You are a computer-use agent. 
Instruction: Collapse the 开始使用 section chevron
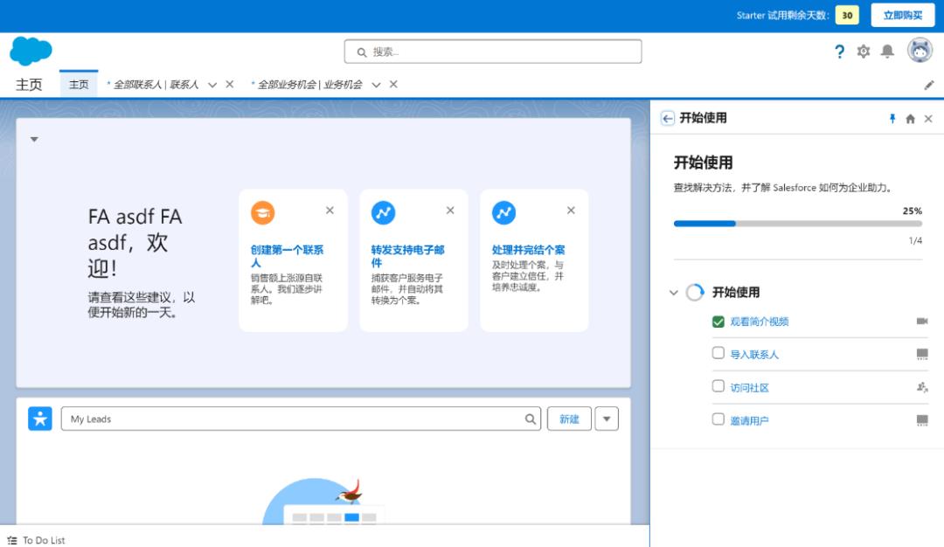(671, 291)
